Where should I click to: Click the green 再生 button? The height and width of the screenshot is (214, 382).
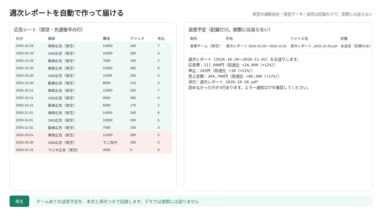(19, 201)
